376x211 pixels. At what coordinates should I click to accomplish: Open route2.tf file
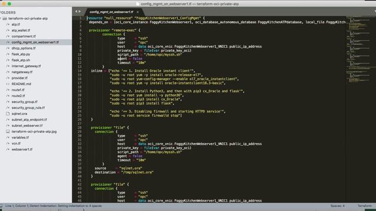(18, 96)
